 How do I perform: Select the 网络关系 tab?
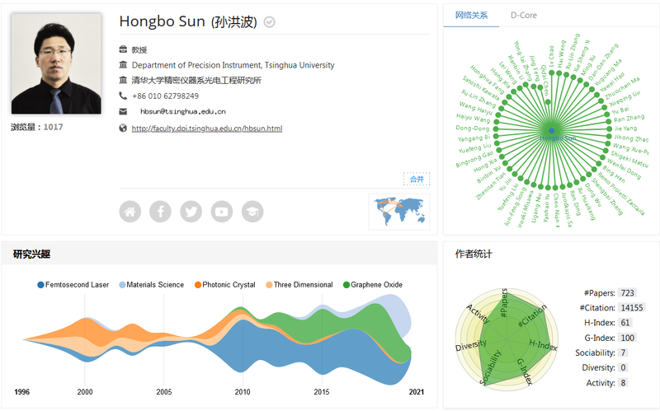[471, 15]
